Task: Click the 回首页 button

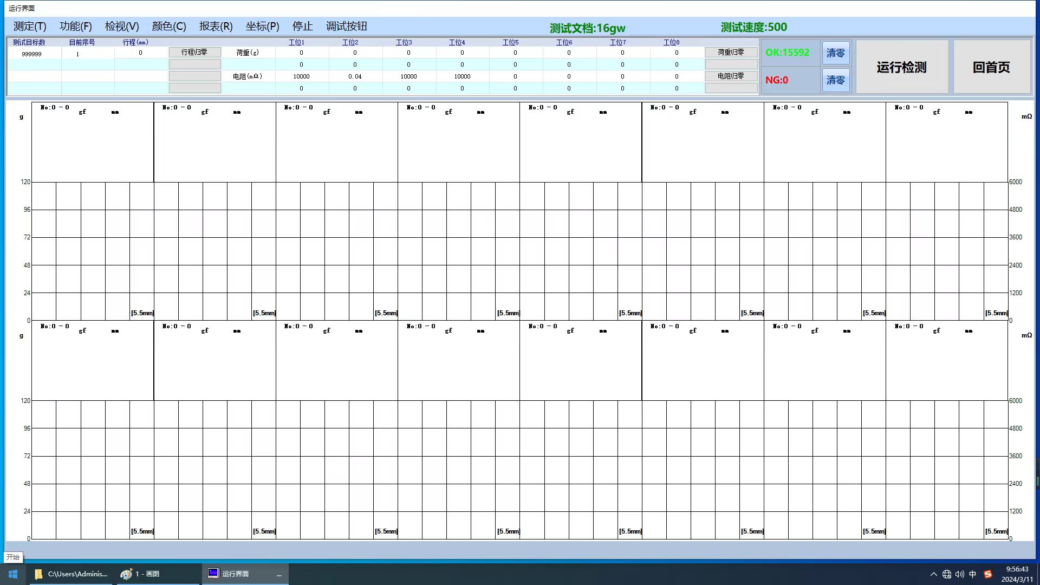Action: (x=991, y=67)
